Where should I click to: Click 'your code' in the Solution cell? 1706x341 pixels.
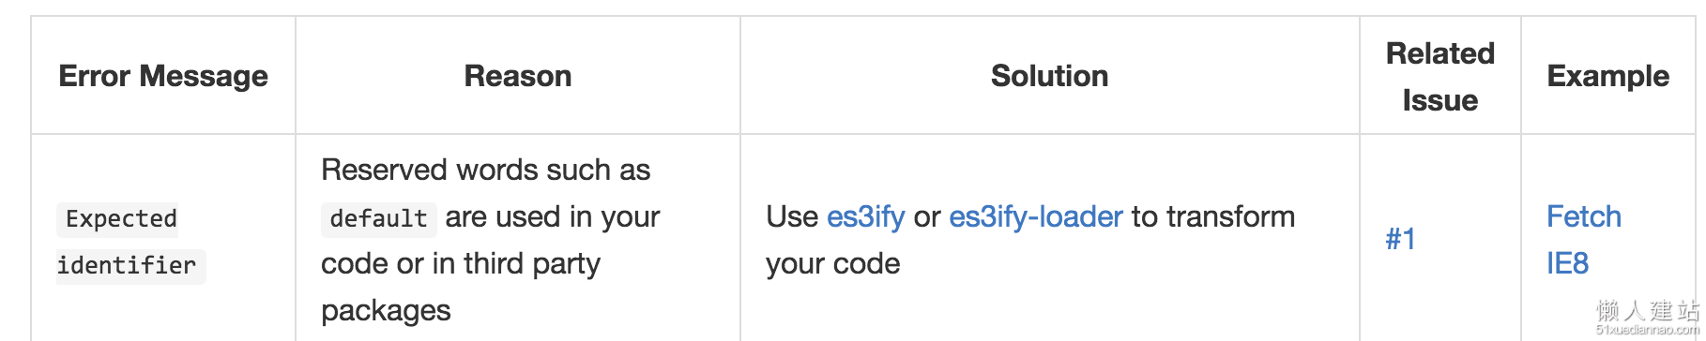[x=832, y=264]
